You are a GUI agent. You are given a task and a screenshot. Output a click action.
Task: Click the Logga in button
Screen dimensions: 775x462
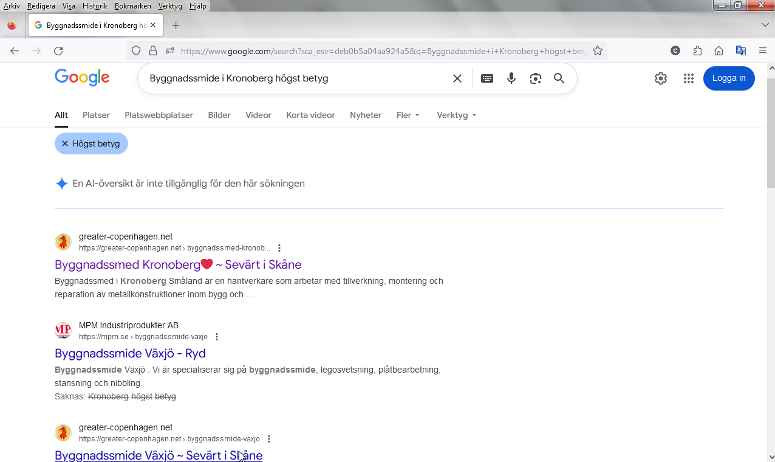point(729,78)
